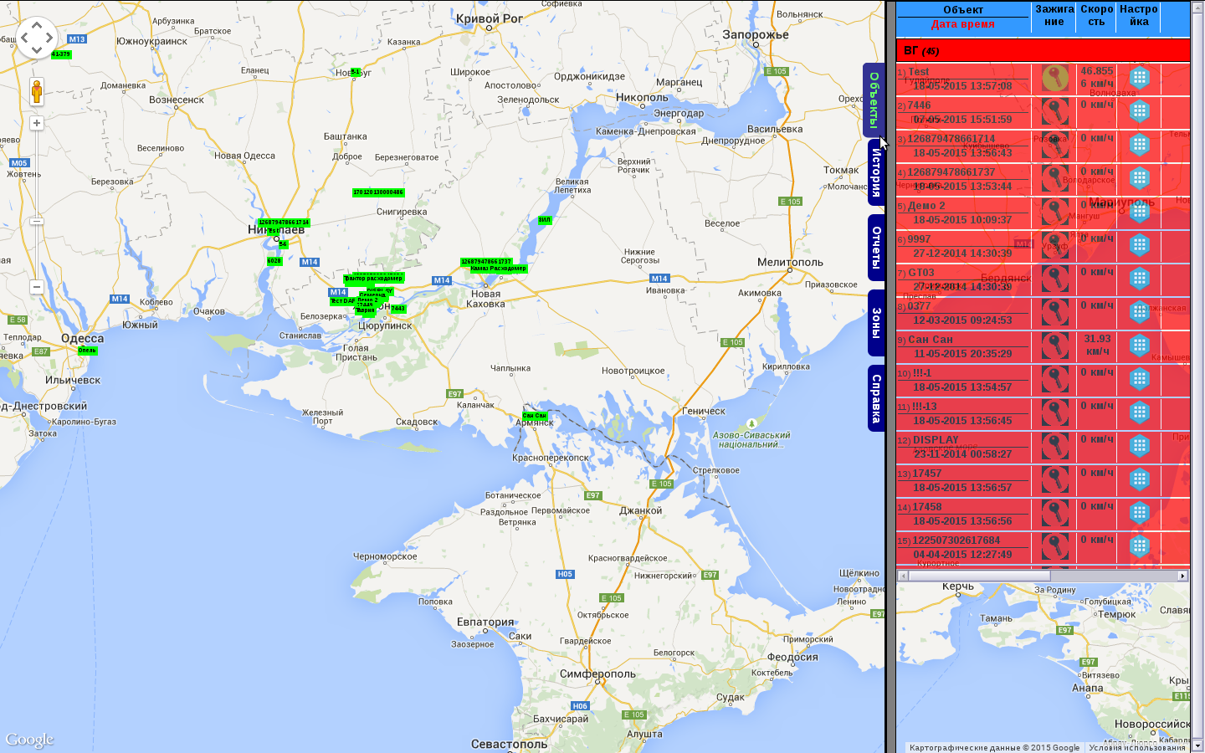Open settings icon for object 7446
The image size is (1205, 753).
tap(1139, 111)
